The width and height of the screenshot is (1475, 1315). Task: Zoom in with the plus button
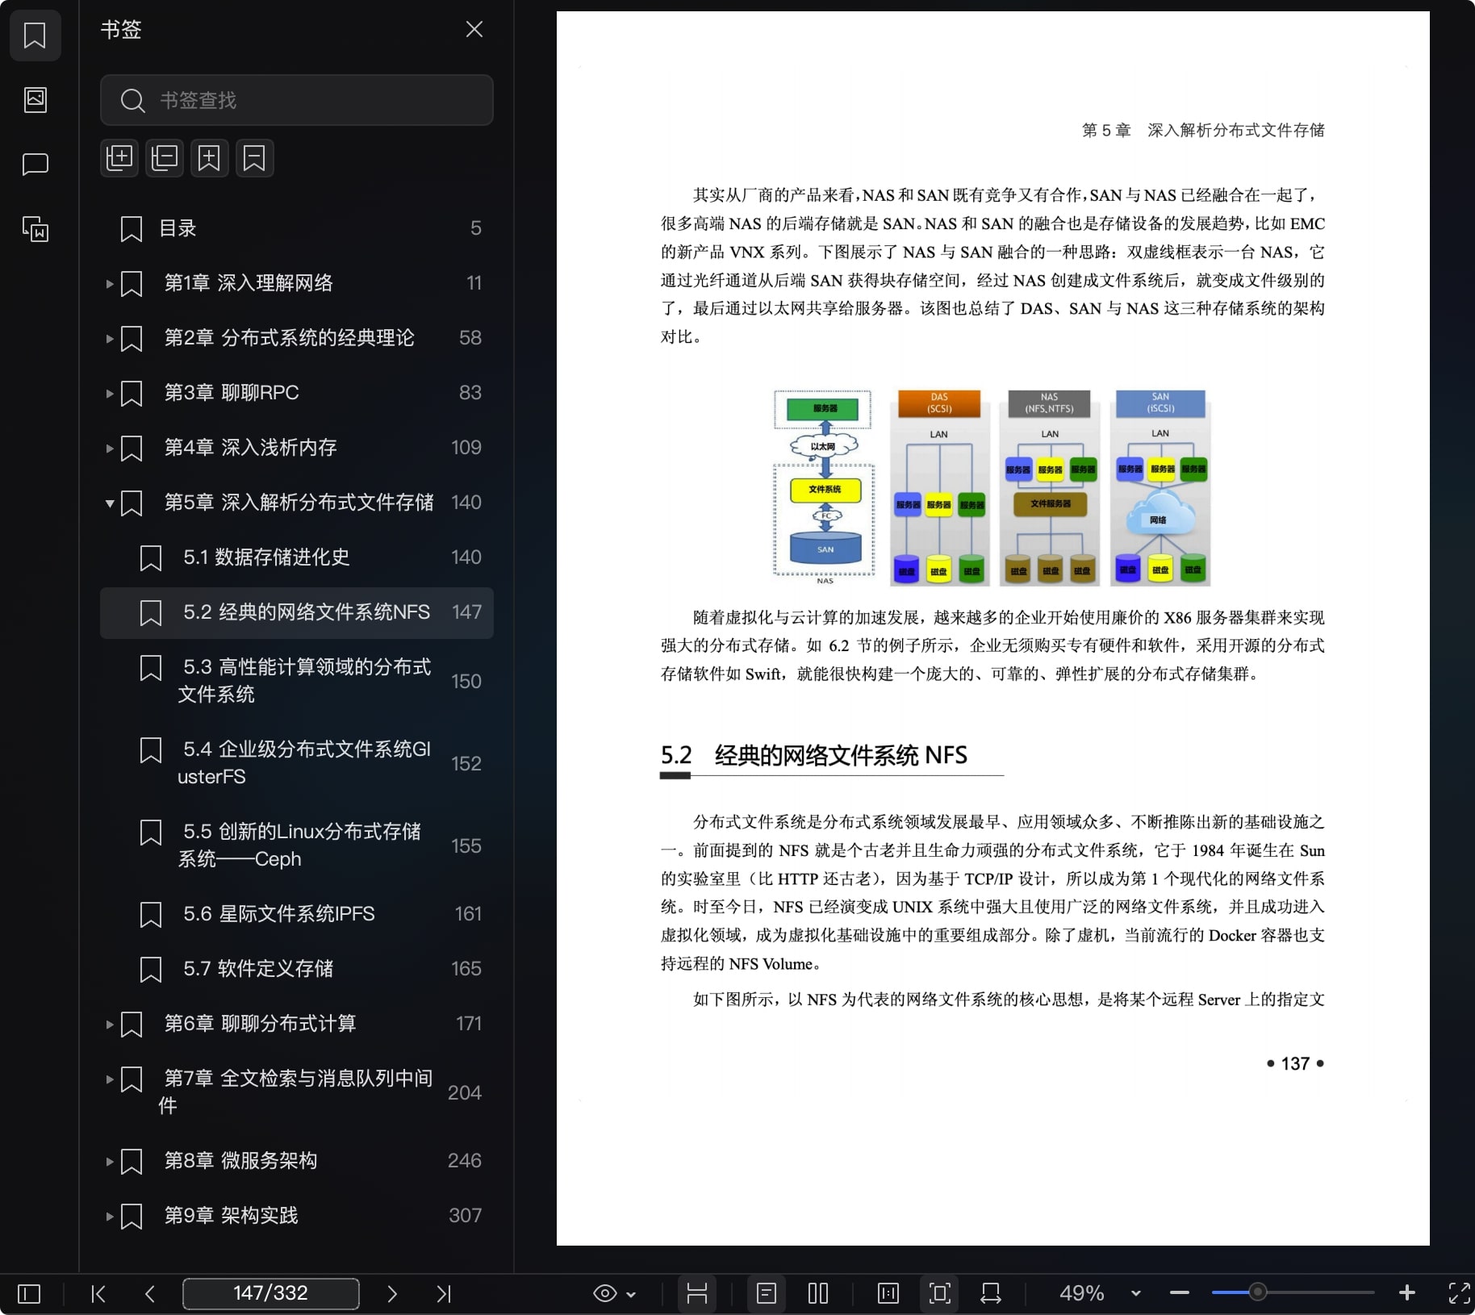[1407, 1293]
